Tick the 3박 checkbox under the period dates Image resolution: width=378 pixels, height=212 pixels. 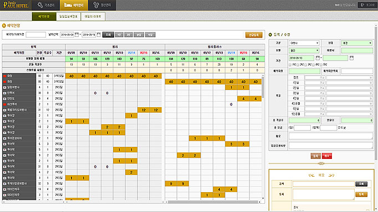[x=306, y=65]
